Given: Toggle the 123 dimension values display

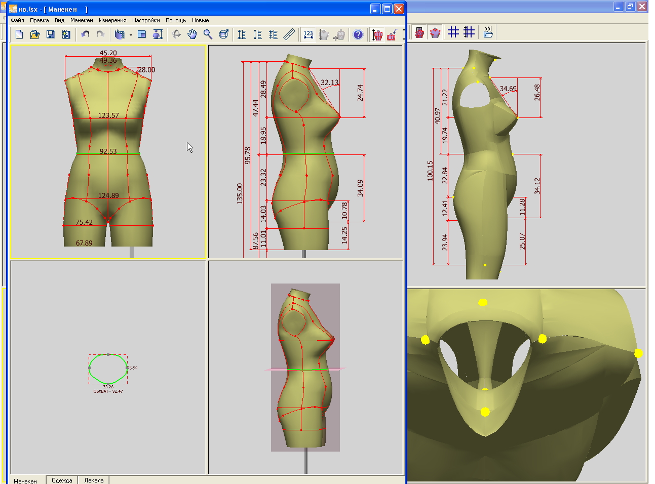Looking at the screenshot, I should point(308,34).
